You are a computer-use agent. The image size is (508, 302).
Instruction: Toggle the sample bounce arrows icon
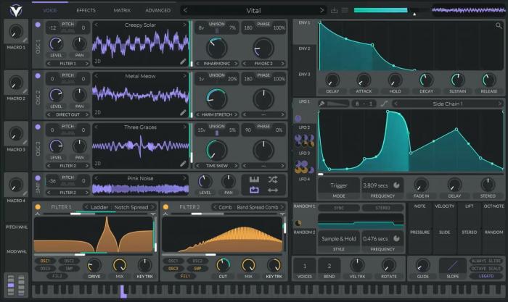(273, 190)
